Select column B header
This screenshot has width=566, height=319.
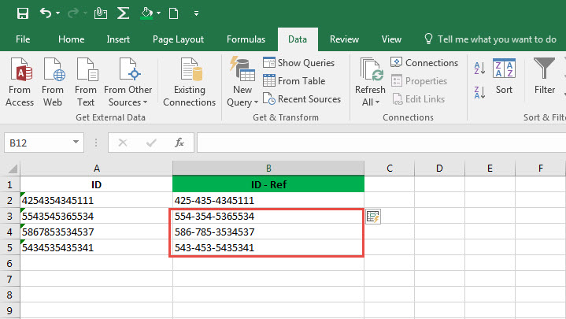(x=268, y=169)
